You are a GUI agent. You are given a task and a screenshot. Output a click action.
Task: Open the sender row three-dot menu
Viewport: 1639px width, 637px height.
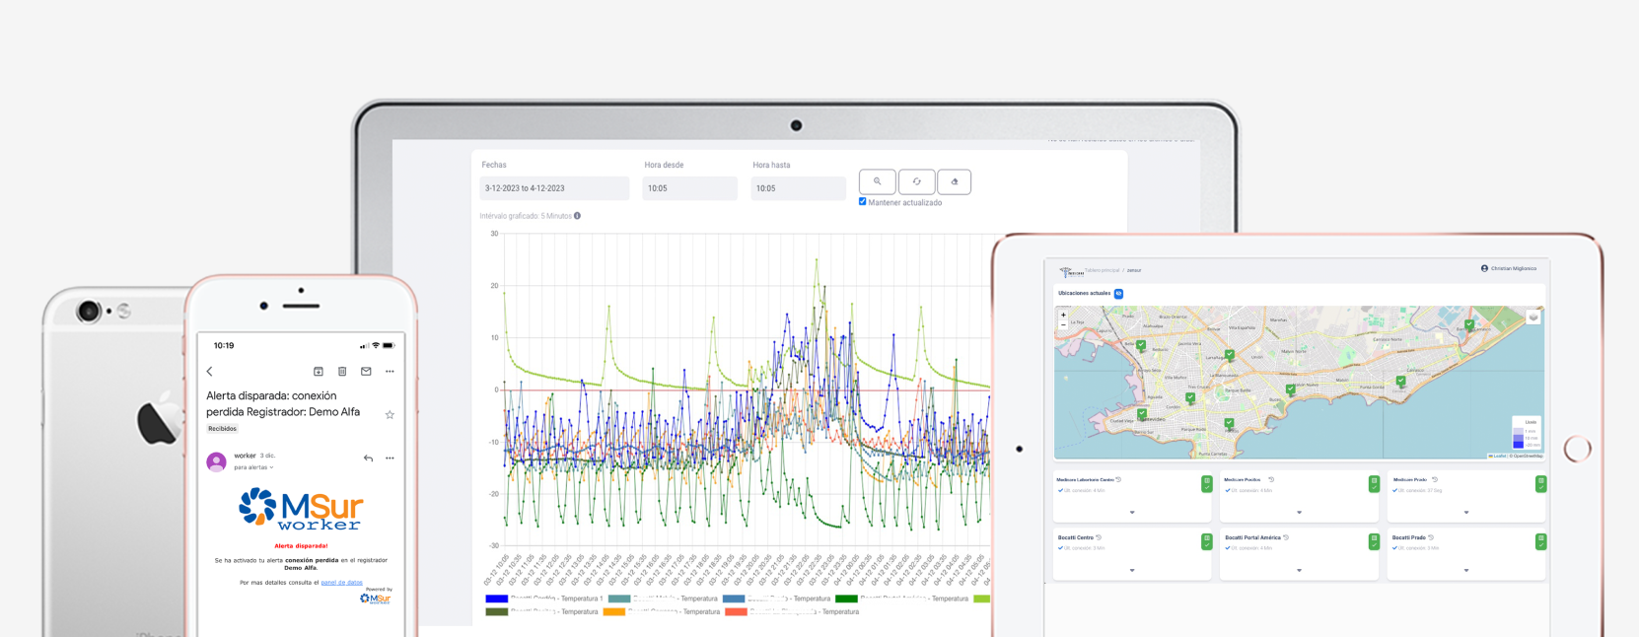[390, 459]
